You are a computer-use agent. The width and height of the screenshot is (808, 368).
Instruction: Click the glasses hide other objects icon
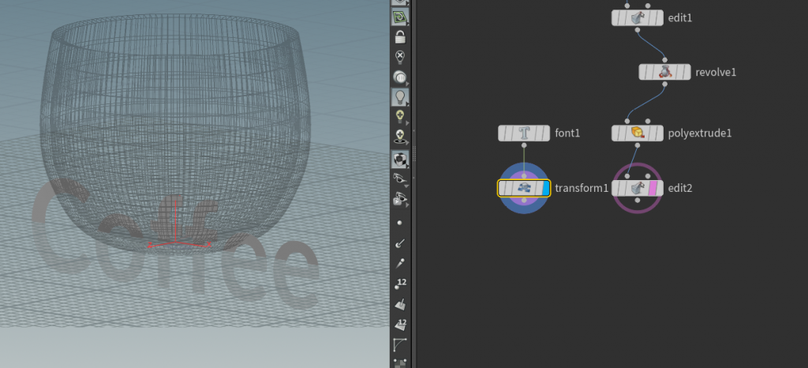[400, 179]
